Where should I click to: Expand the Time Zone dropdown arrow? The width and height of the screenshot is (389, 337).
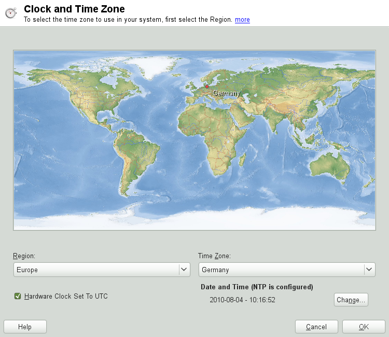click(369, 270)
